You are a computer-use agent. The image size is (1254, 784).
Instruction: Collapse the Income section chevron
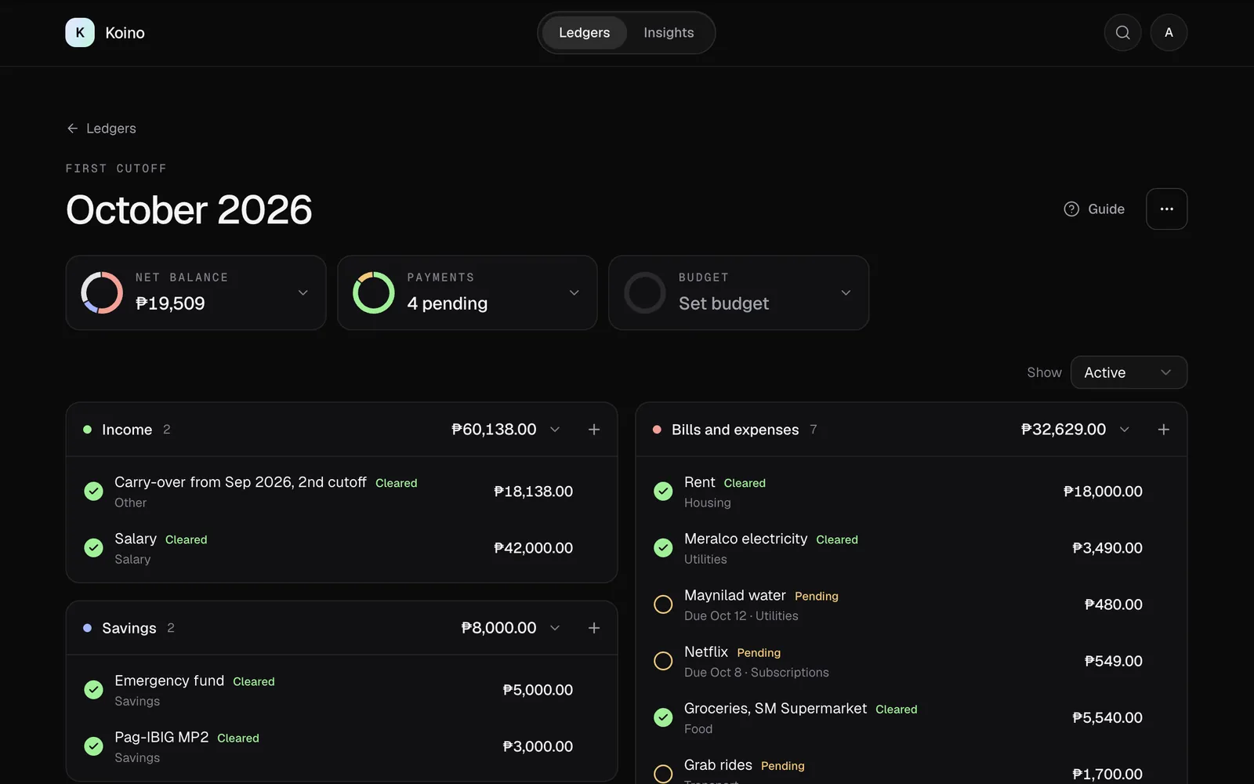[555, 430]
